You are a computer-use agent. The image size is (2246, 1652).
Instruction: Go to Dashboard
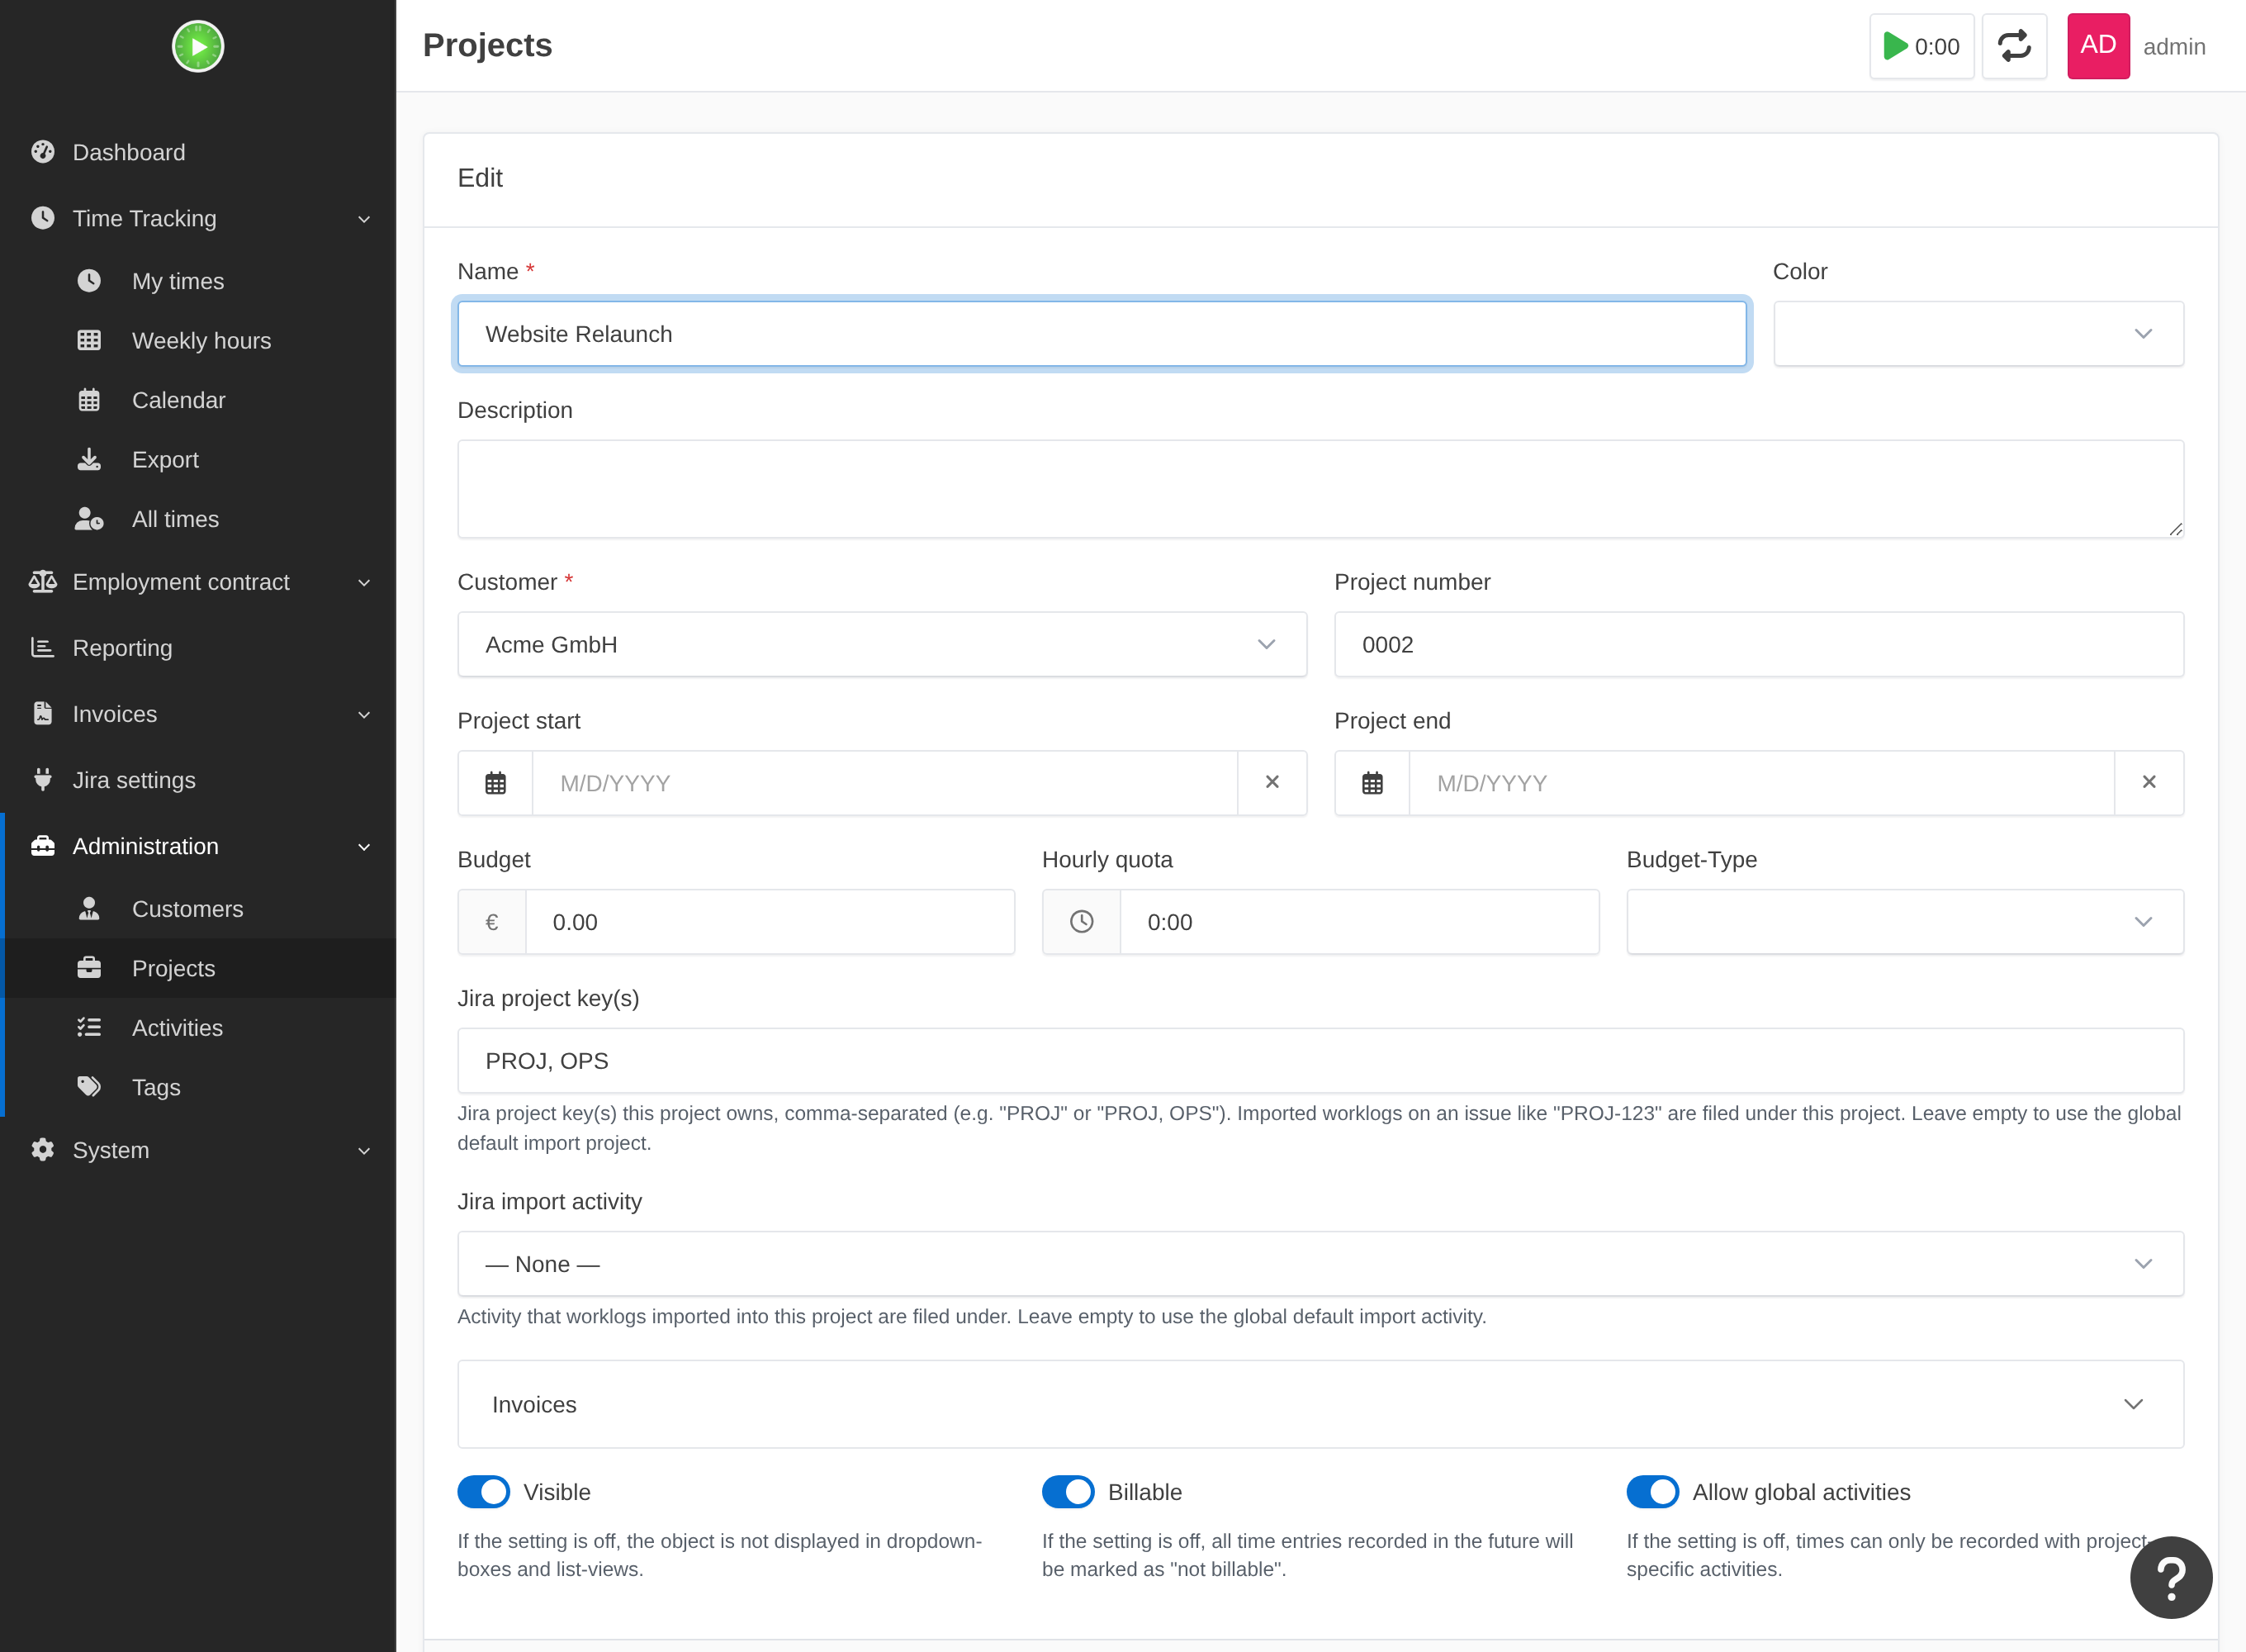[x=198, y=152]
